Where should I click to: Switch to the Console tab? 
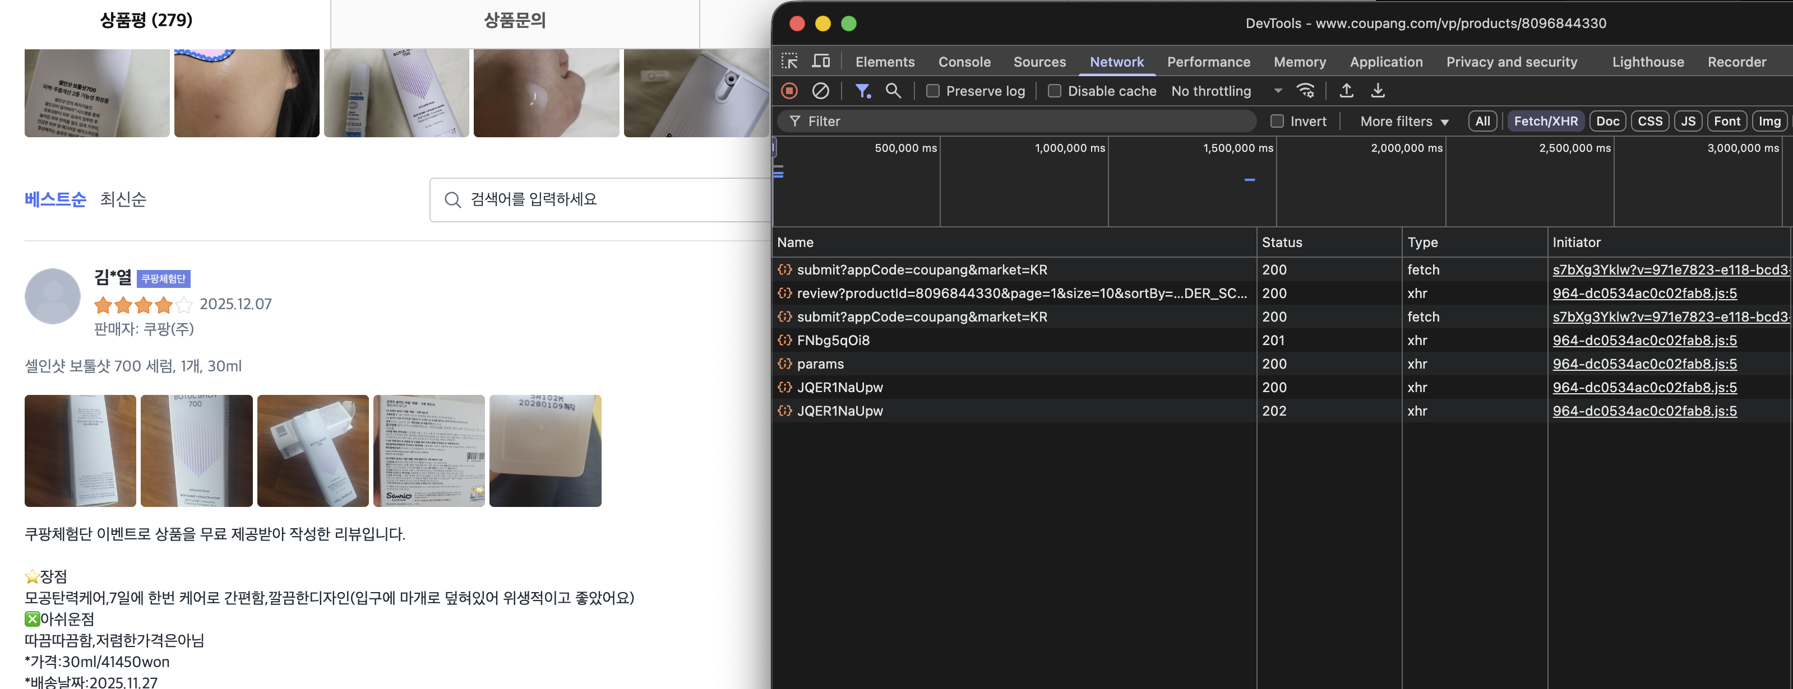(964, 62)
